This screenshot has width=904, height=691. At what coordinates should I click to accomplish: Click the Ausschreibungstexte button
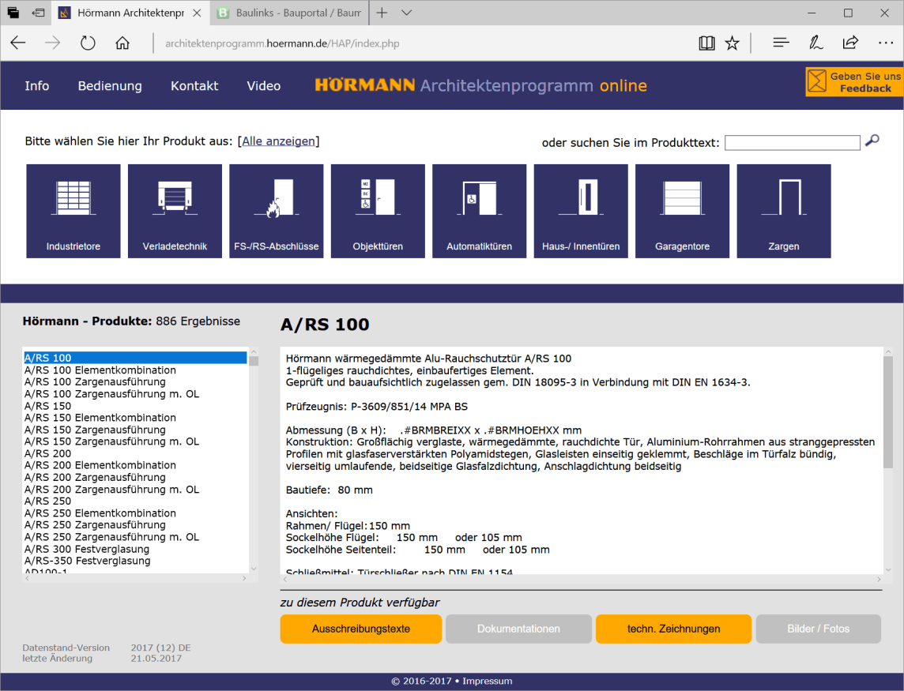(361, 629)
